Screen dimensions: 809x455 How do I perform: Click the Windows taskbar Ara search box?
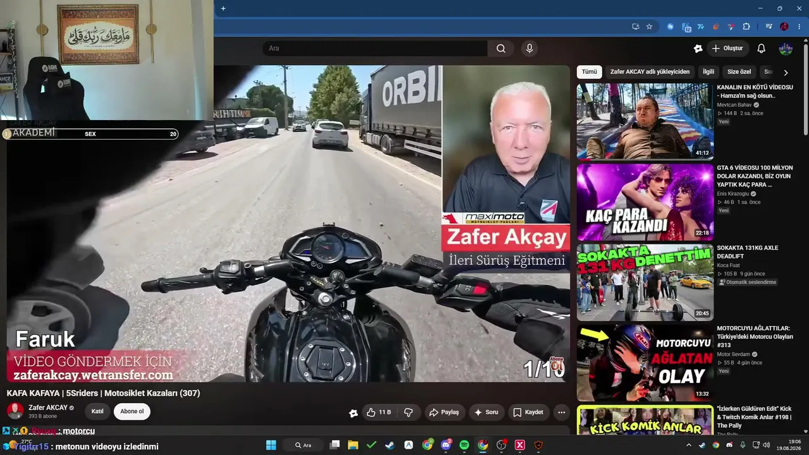tap(303, 445)
